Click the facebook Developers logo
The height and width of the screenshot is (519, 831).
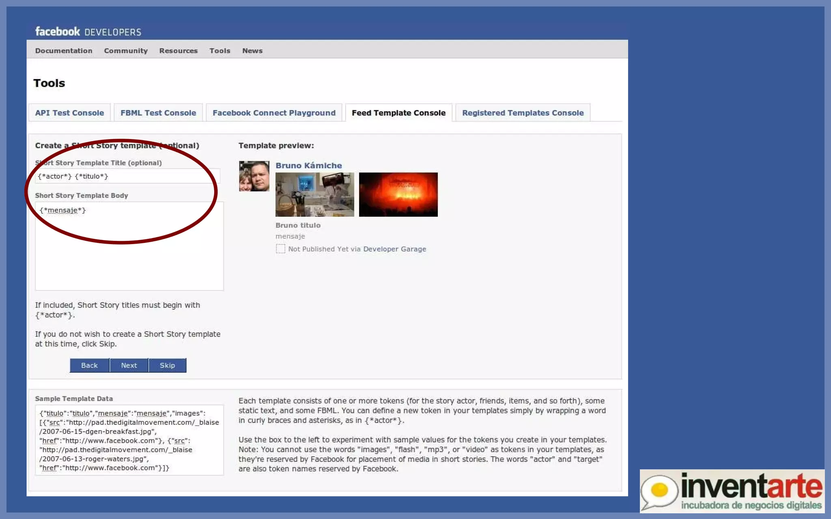[x=88, y=32]
